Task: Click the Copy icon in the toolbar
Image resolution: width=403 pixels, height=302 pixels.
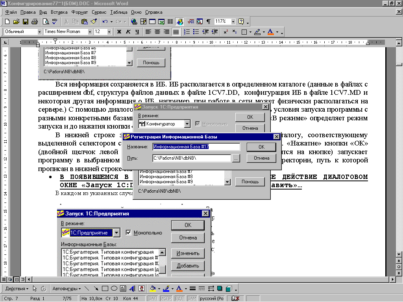Action: [75, 22]
